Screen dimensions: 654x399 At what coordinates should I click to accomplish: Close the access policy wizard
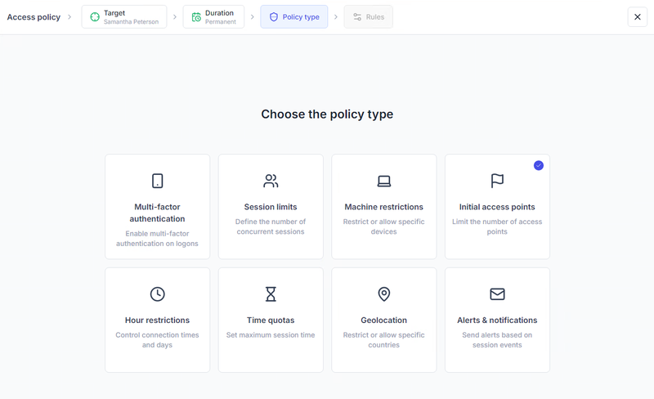[638, 17]
